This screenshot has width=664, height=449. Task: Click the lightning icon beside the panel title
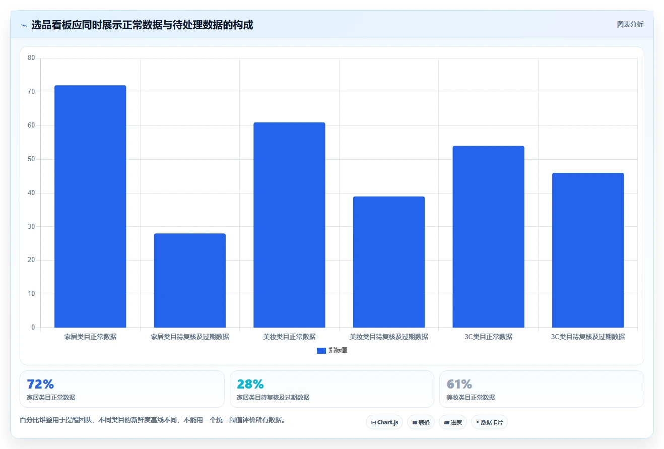click(24, 25)
